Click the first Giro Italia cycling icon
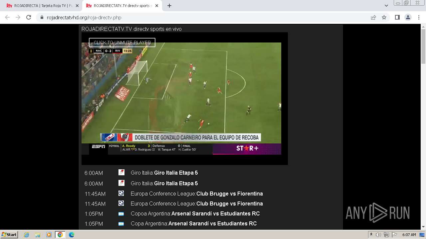426x239 pixels. (x=121, y=172)
